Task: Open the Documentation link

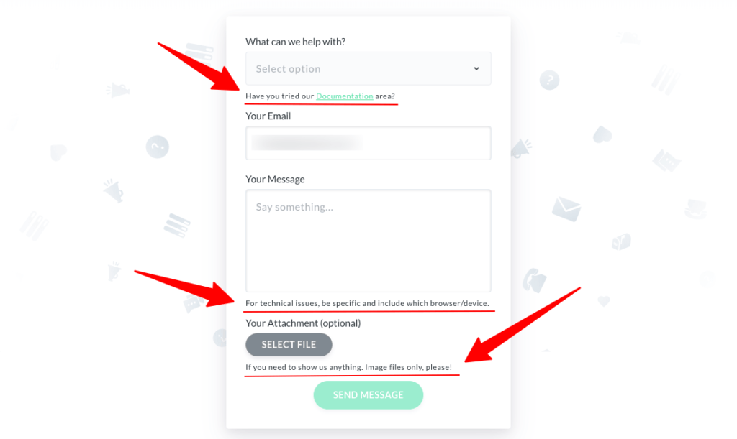Action: 345,96
